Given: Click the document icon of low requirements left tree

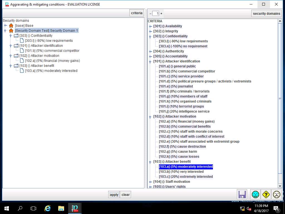Looking at the screenshot, I should (22, 40).
